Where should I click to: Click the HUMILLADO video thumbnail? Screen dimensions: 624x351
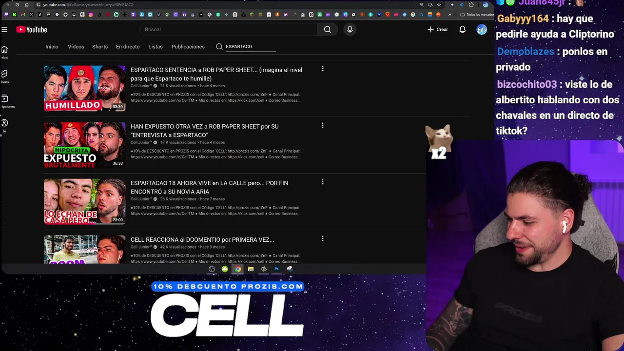pyautogui.click(x=85, y=88)
